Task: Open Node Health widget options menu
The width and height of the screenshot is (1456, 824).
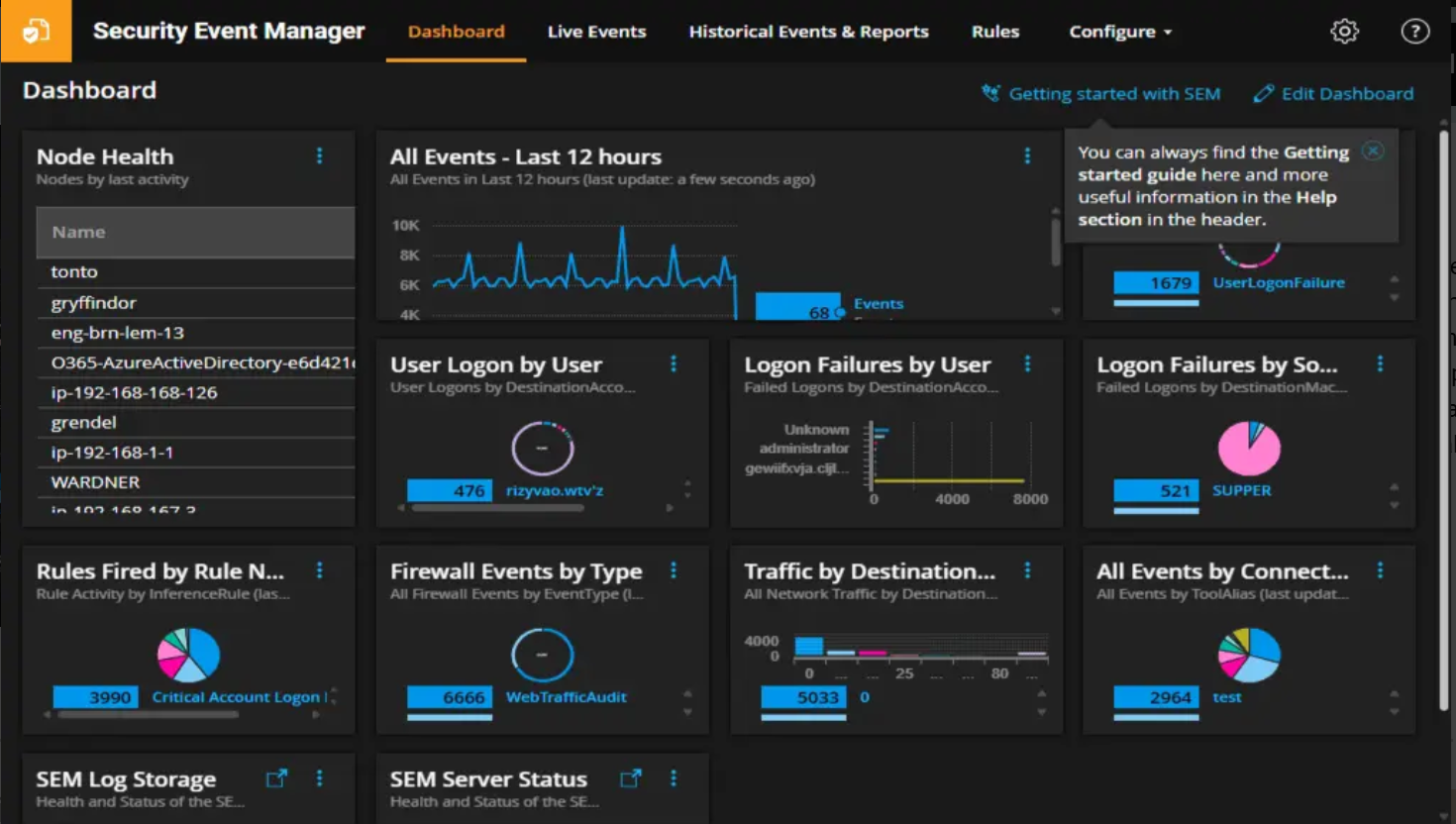Action: click(x=319, y=156)
